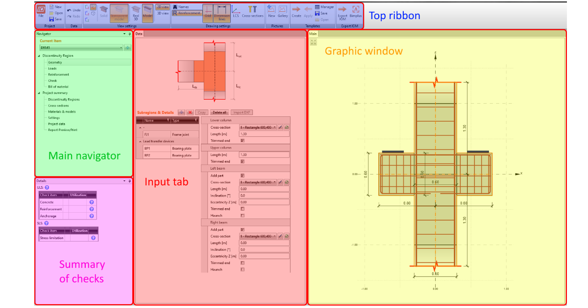Check Left beam Haunch checkbox
Viewport: 588px width, 308px height.
coord(242,215)
